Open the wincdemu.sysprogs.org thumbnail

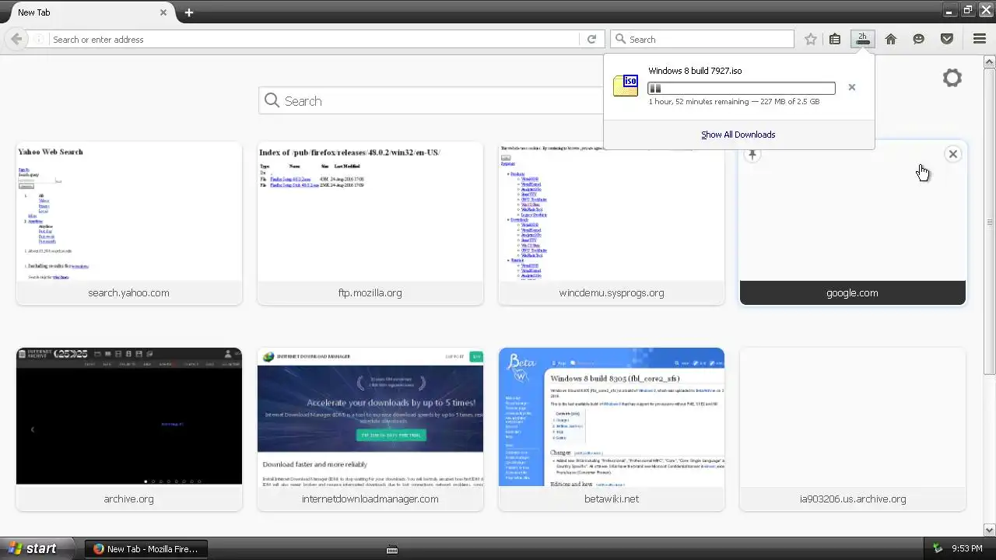[612, 223]
